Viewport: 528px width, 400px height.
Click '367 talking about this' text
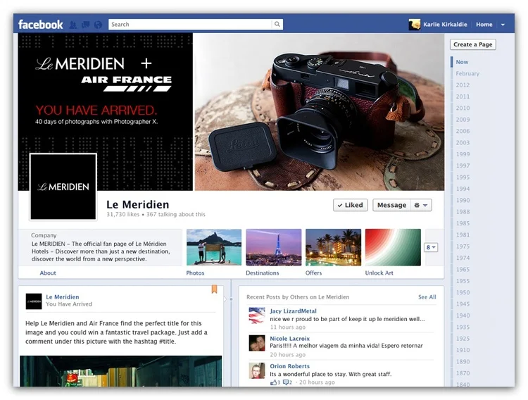click(x=176, y=214)
